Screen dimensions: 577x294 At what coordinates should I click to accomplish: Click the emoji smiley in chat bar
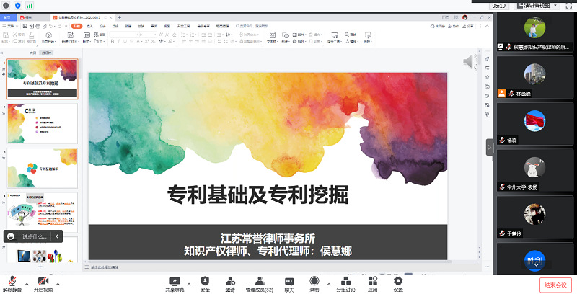11,236
